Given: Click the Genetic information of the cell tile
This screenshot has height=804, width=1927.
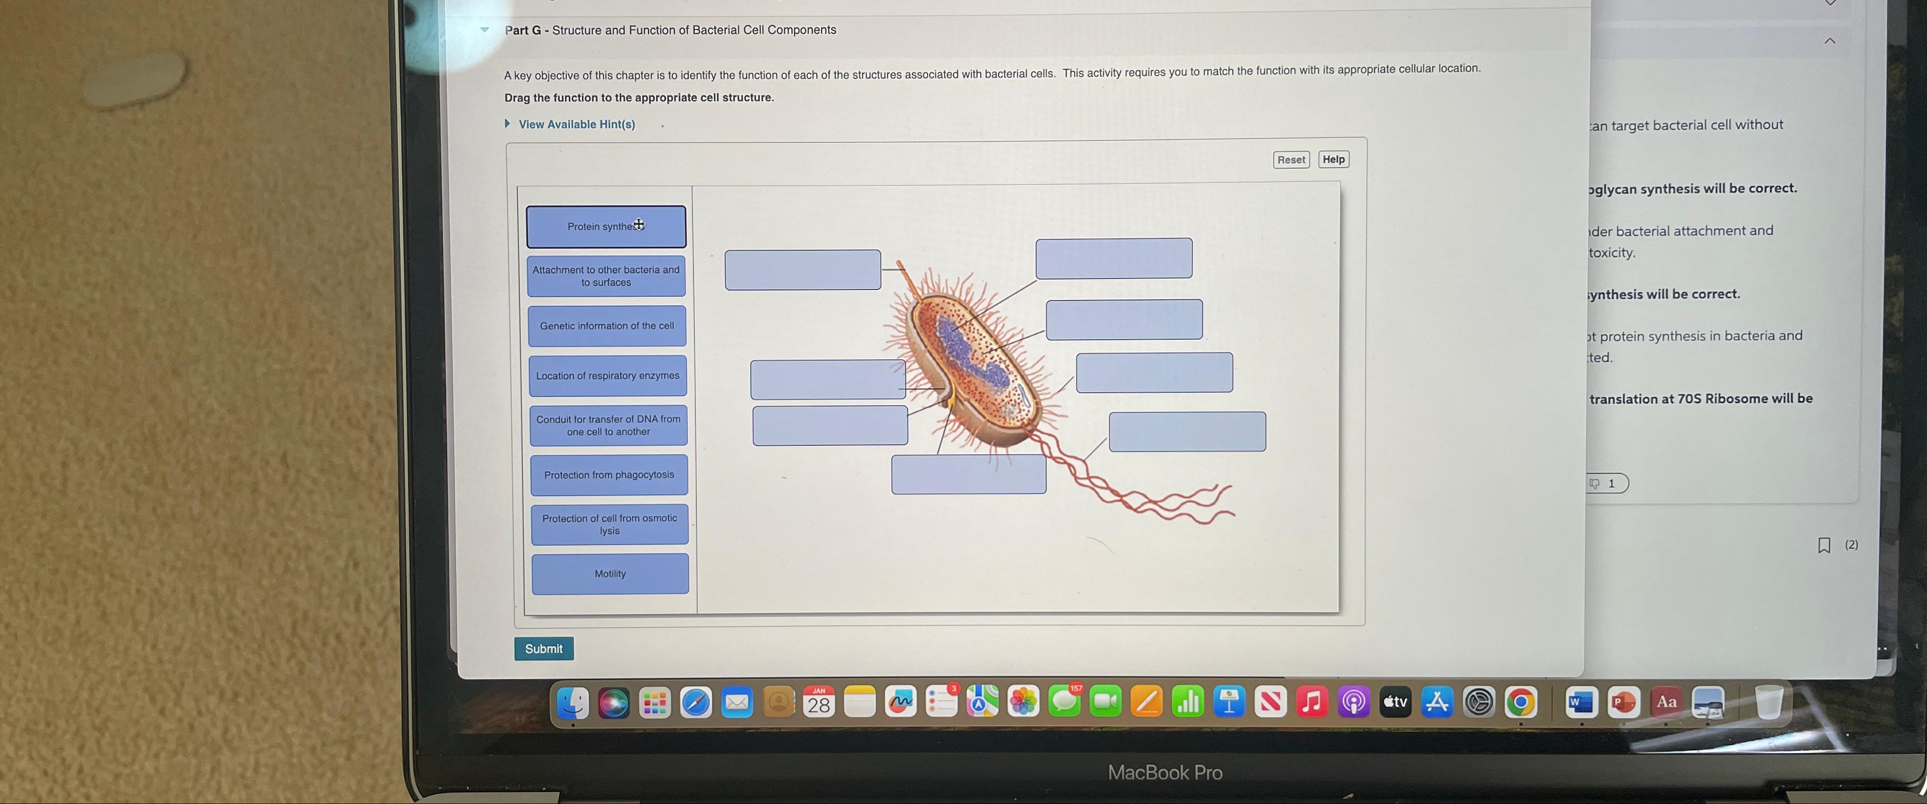Looking at the screenshot, I should (606, 326).
